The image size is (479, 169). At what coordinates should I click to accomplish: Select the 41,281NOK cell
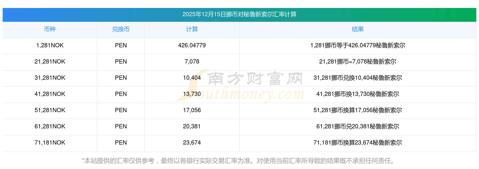pos(50,94)
